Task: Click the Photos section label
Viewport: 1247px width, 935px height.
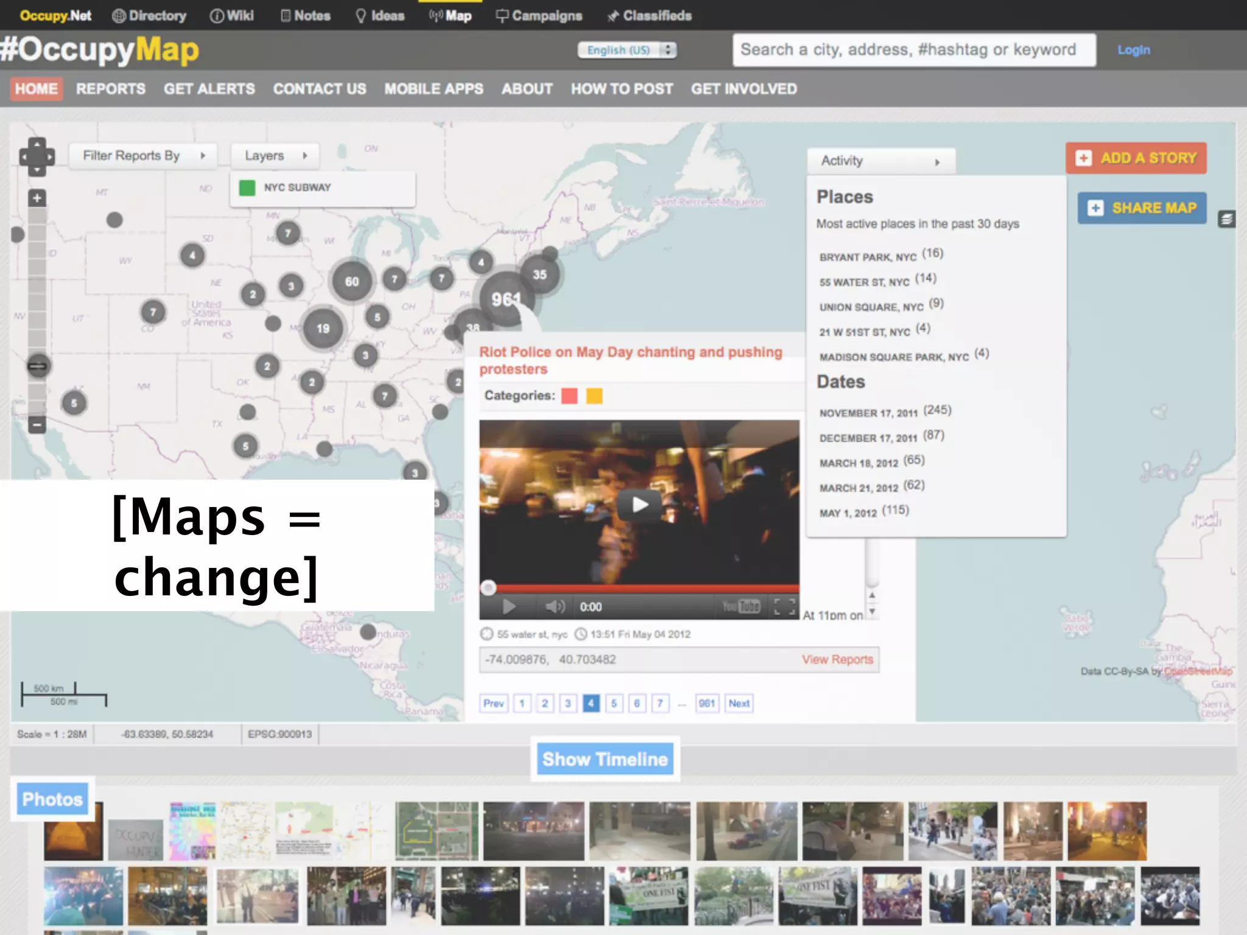Action: coord(52,799)
